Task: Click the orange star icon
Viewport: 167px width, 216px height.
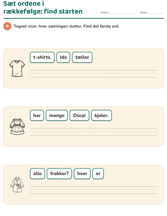Action: click(7, 26)
